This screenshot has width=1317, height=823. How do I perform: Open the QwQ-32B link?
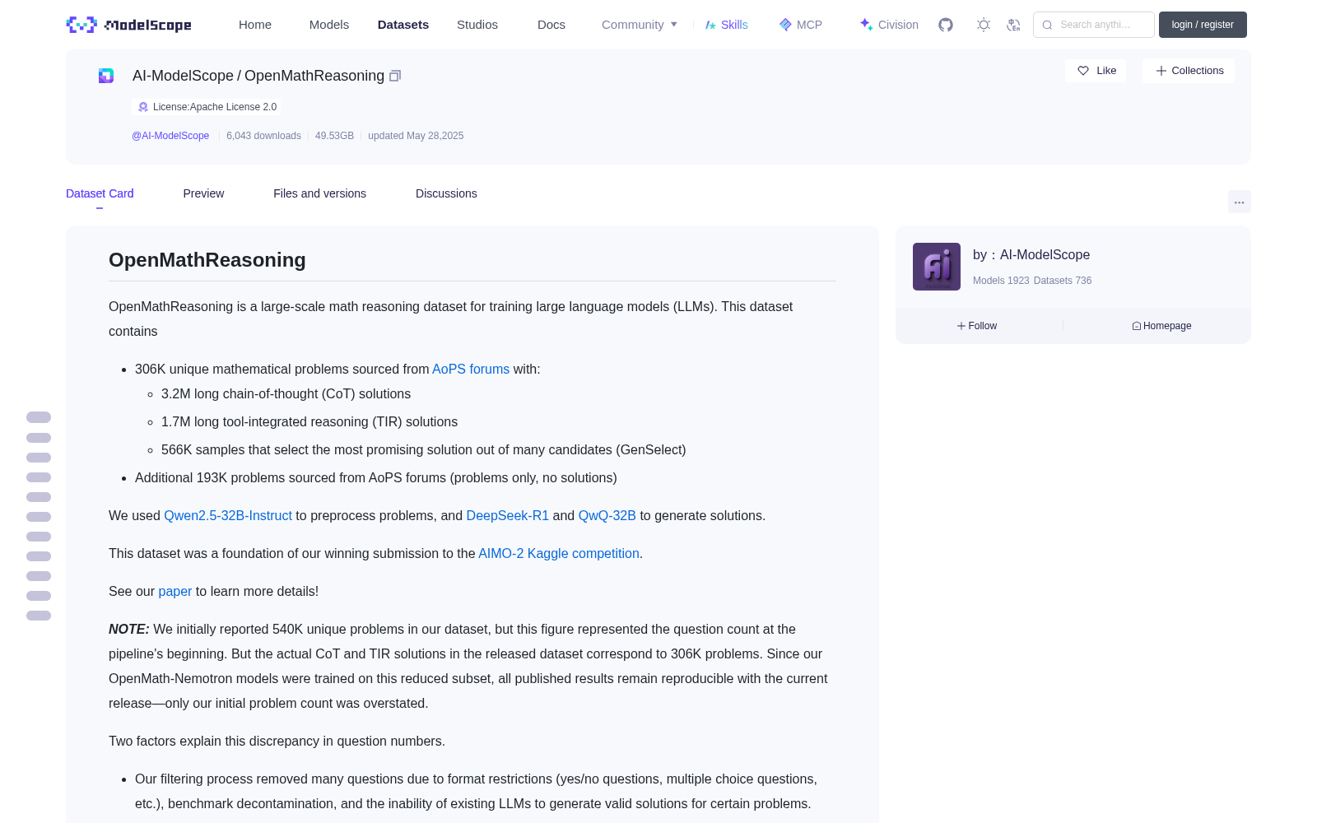(x=607, y=516)
